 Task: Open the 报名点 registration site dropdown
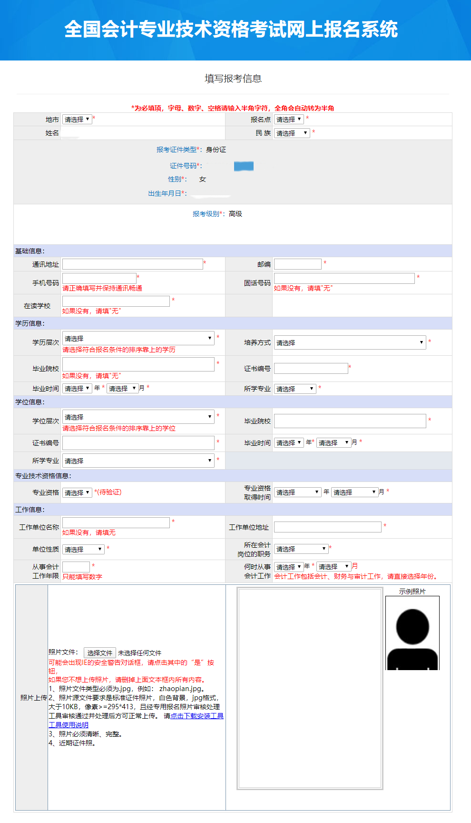[289, 120]
